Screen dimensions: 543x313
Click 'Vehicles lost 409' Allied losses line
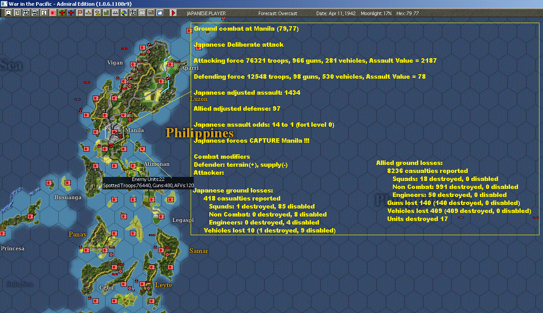(x=459, y=211)
